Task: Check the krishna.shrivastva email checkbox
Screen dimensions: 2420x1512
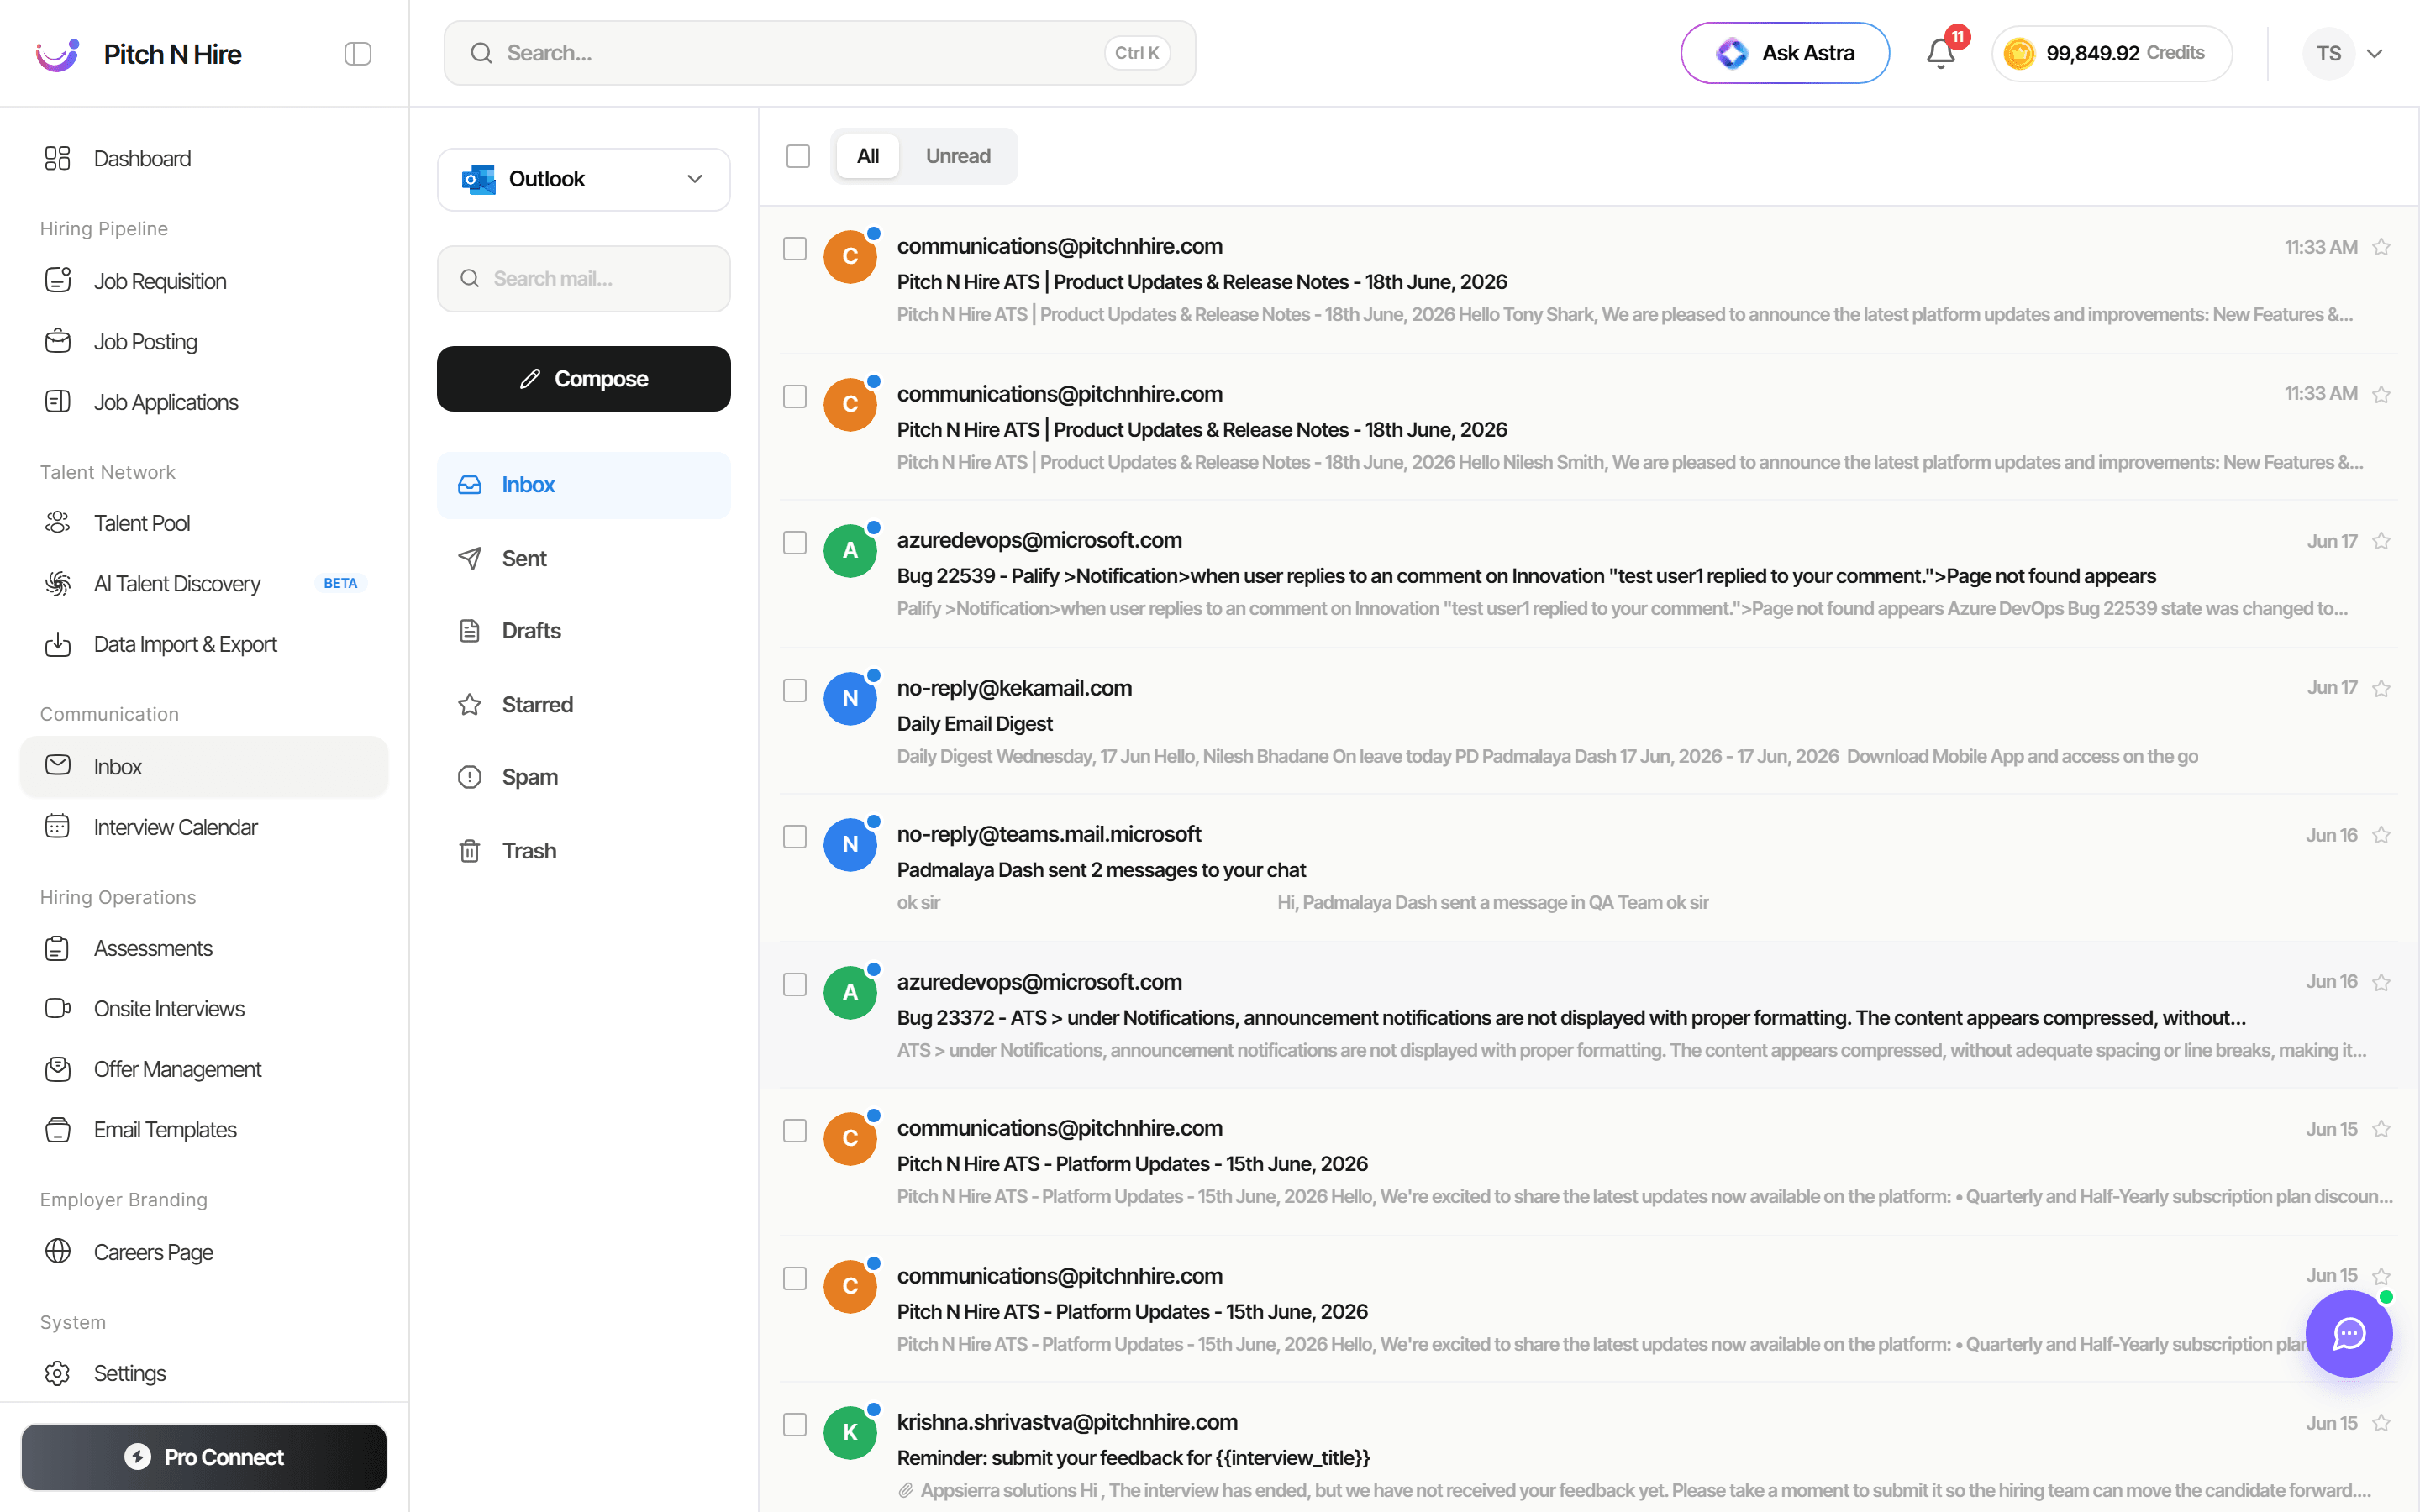Action: click(795, 1424)
